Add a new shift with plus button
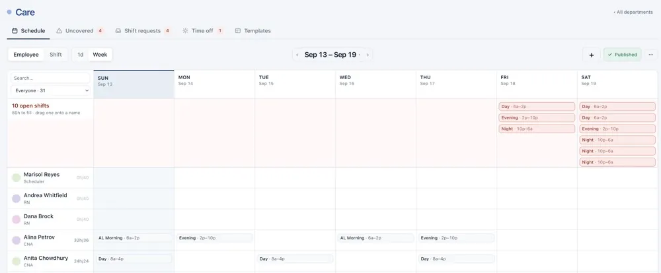 [x=592, y=55]
